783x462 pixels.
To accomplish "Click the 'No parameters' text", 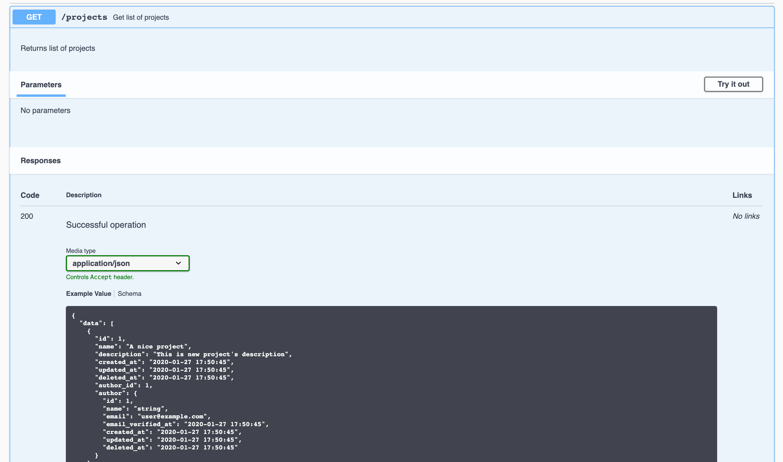I will click(45, 111).
